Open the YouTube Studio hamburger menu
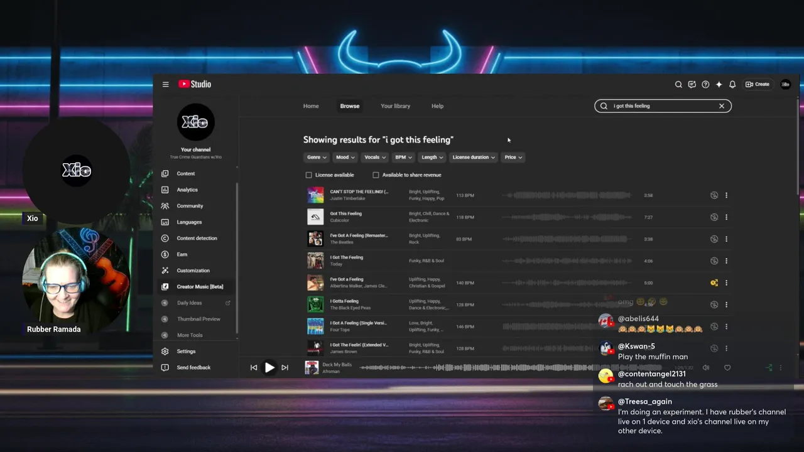The height and width of the screenshot is (452, 804). (x=165, y=84)
